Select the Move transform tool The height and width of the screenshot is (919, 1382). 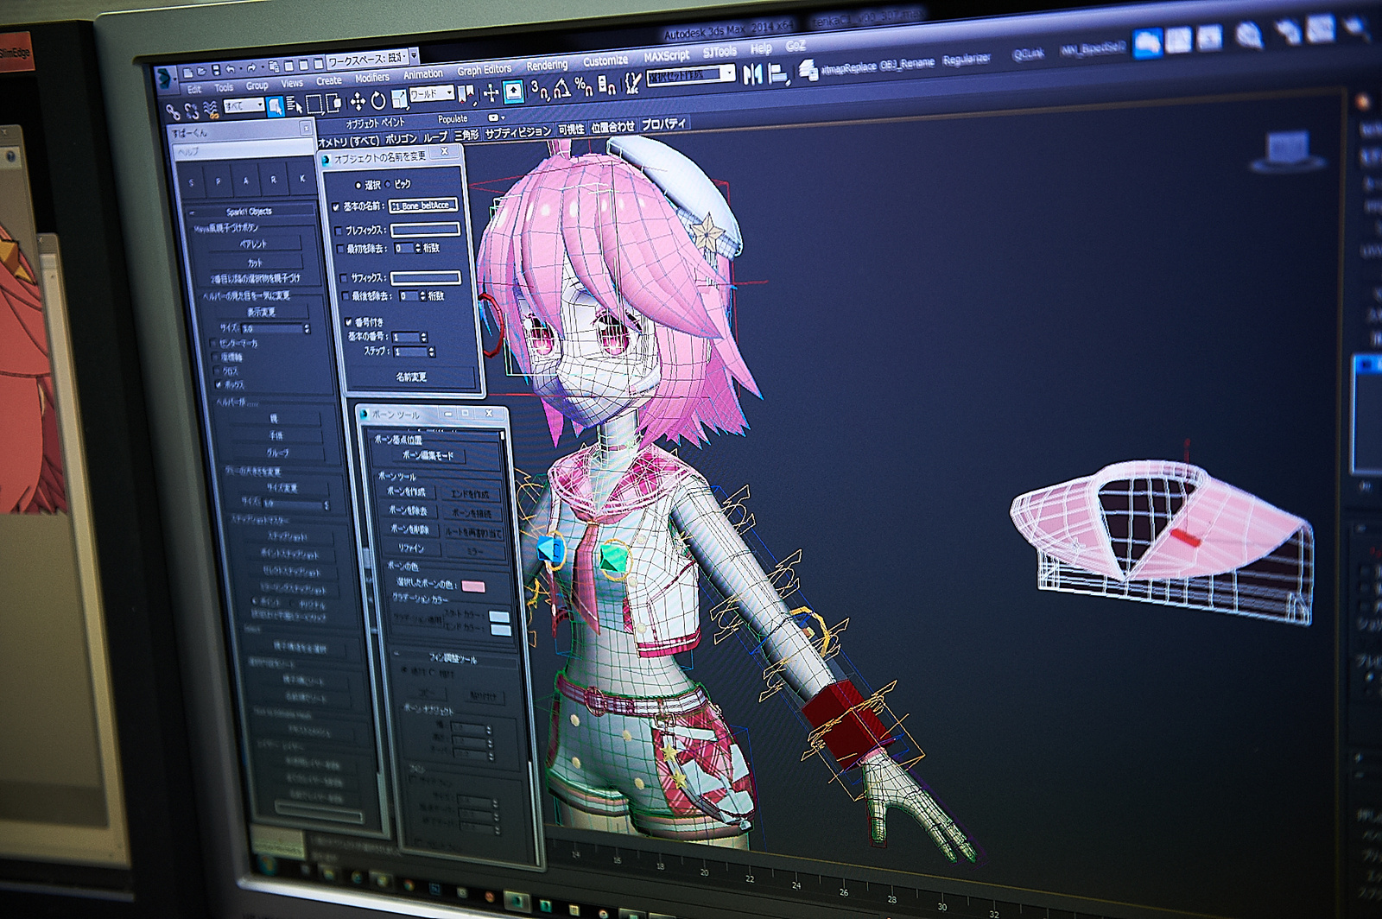click(357, 103)
